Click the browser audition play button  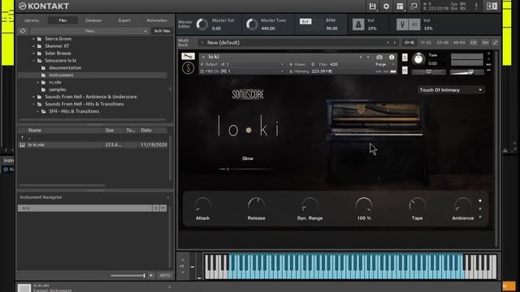coord(151,276)
